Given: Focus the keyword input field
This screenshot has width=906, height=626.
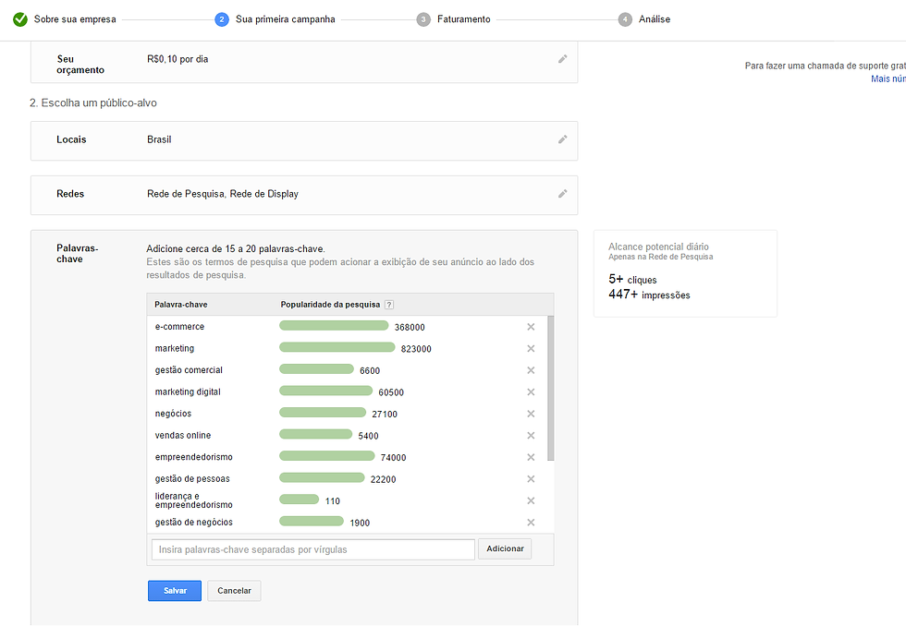Looking at the screenshot, I should pos(313,549).
